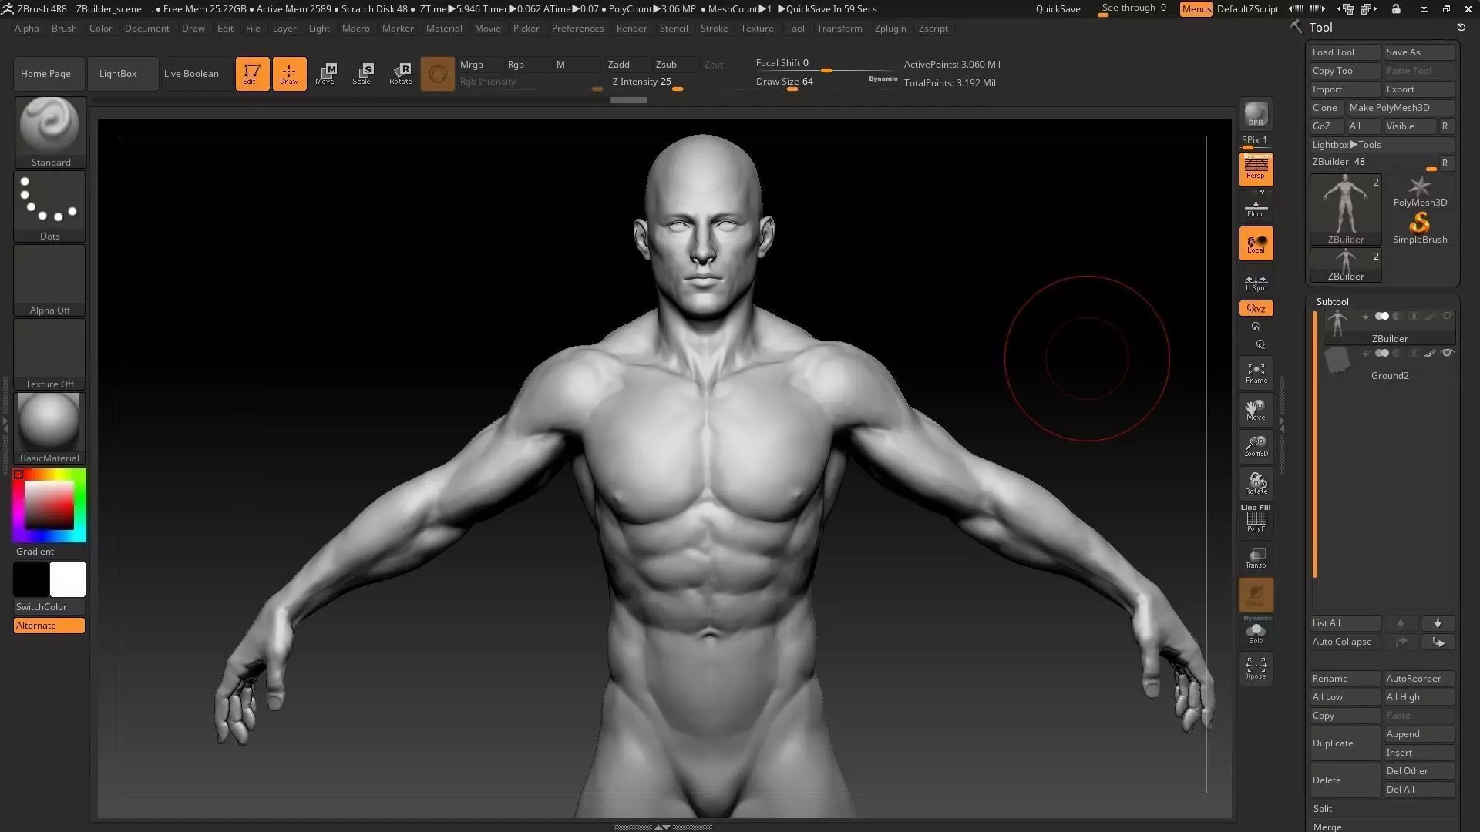
Task: Select the black secondary color swatch
Action: 31,579
